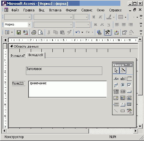The image size is (144, 141).
Task: Toggle underline with the Ч button
Action: tap(109, 25)
